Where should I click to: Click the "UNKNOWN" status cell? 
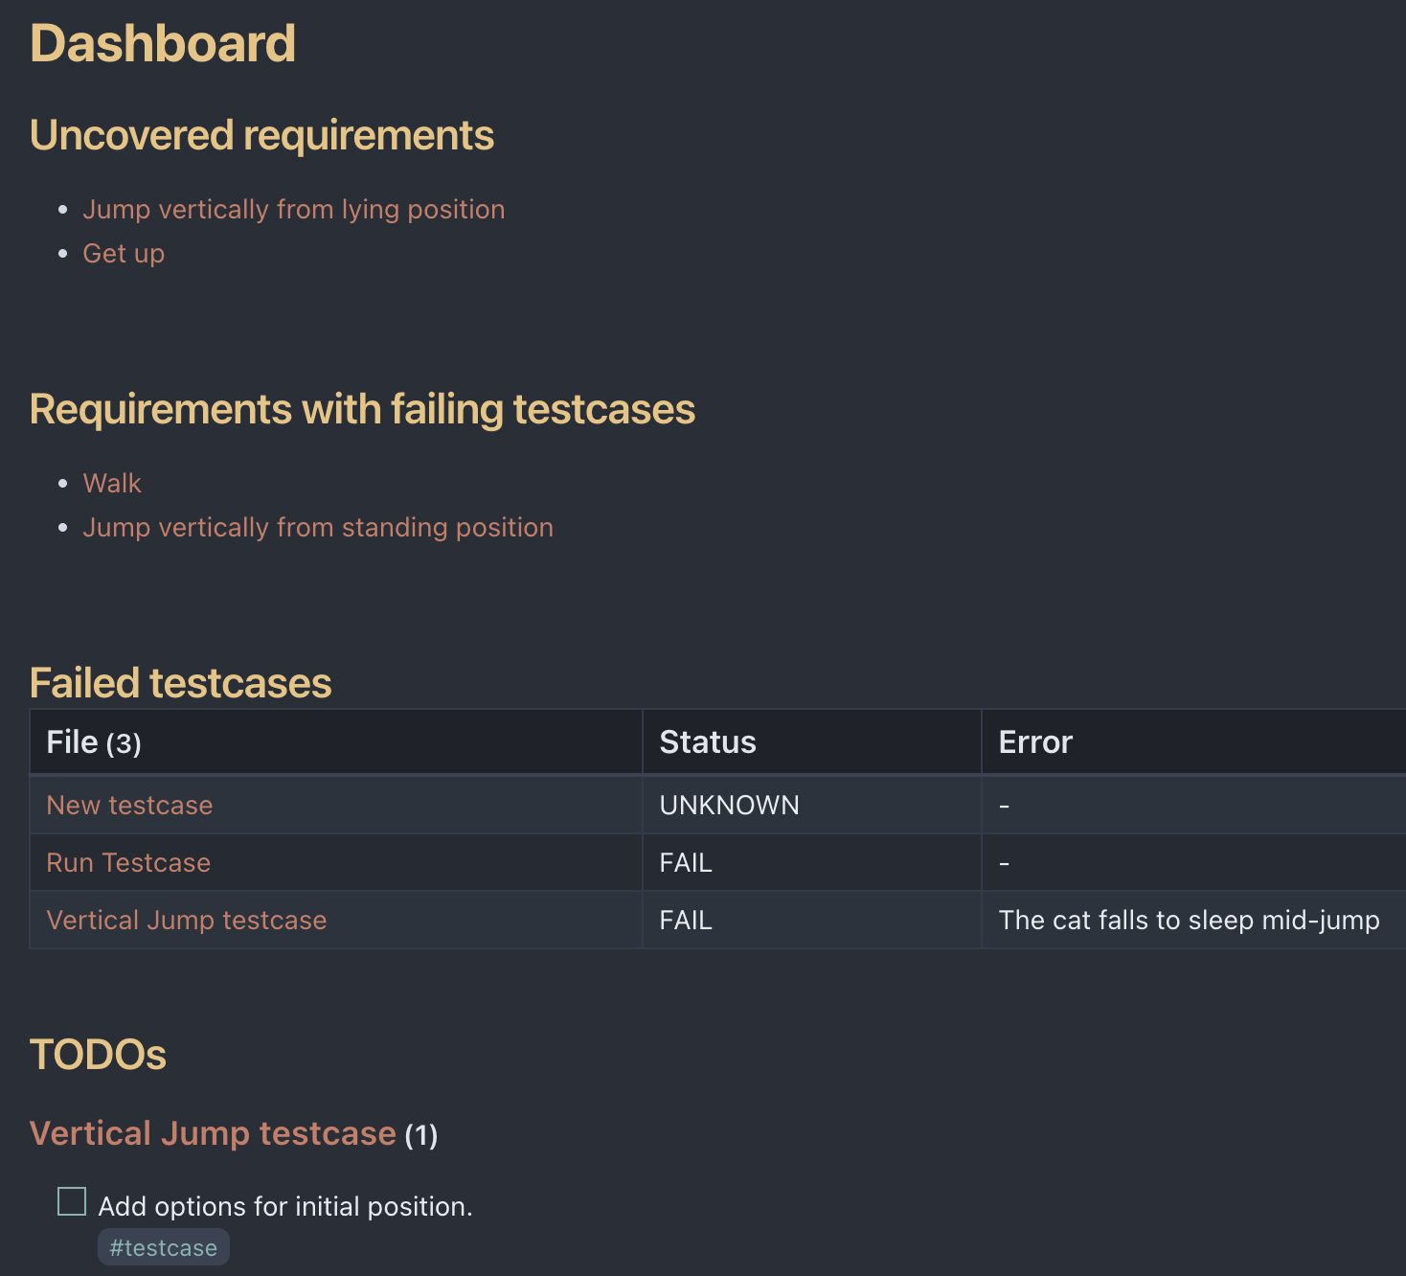click(x=729, y=806)
